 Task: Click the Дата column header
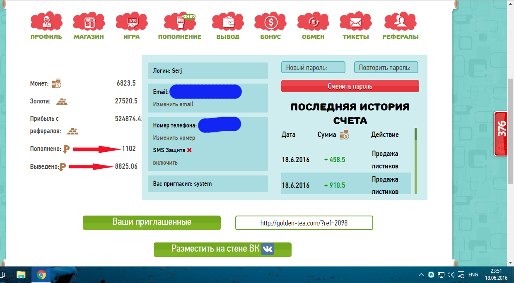pyautogui.click(x=289, y=134)
